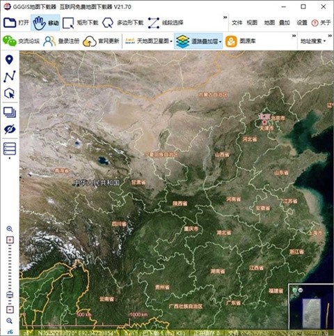Viewport: 334px width, 336px height.
Task: Expand the overflow chevron right of 地址搜索
Action: [x=330, y=36]
